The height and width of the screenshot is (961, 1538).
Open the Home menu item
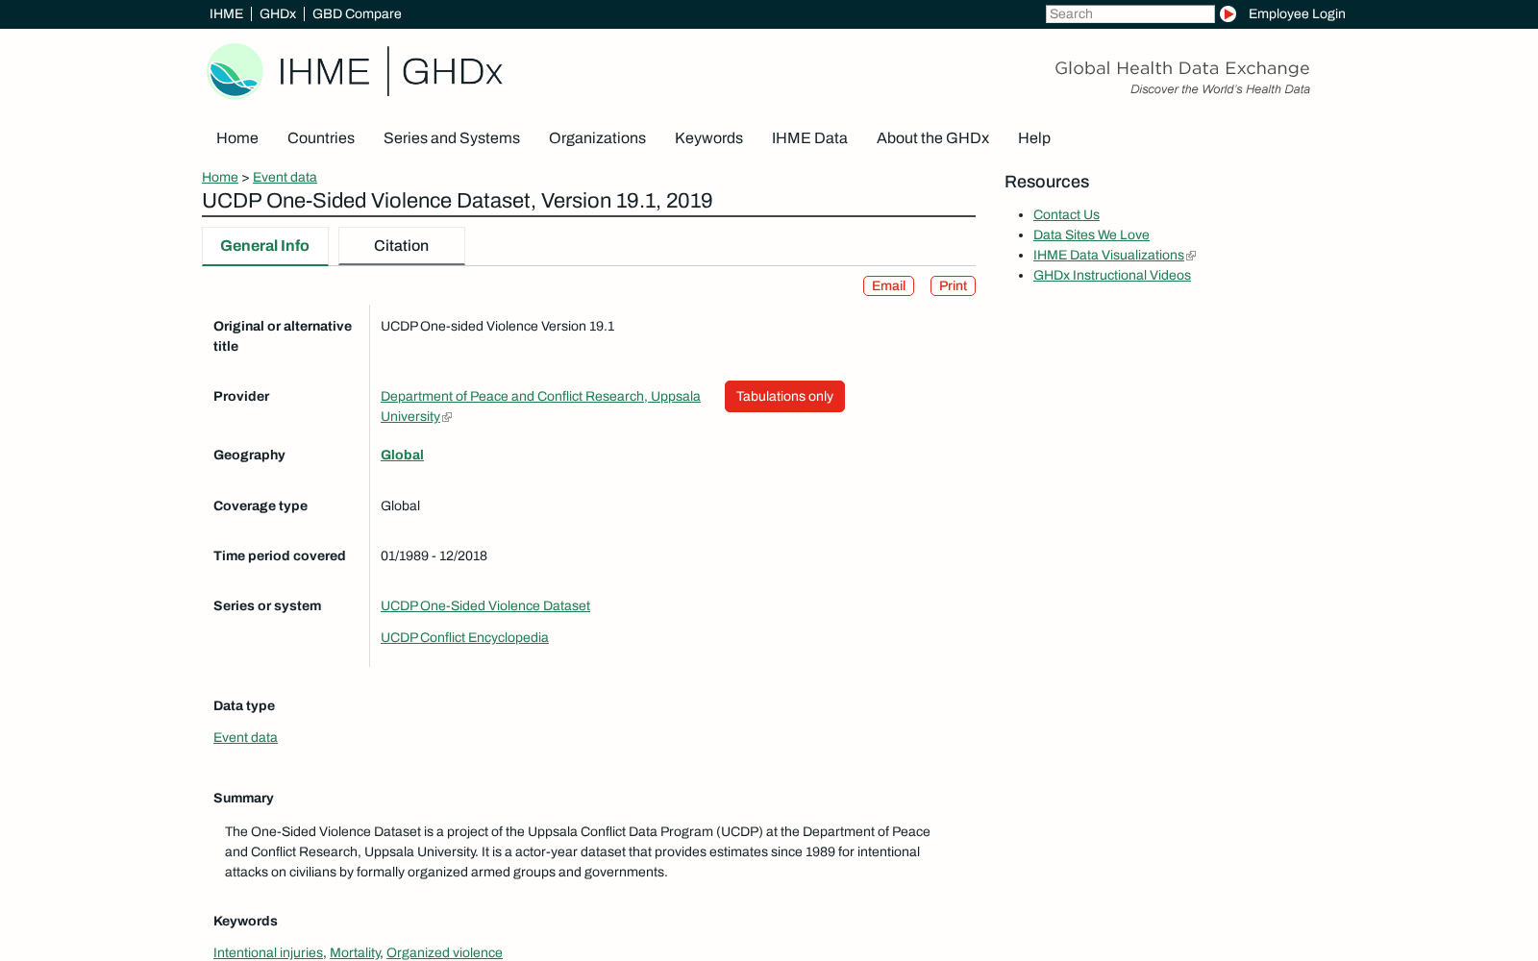[x=237, y=138]
